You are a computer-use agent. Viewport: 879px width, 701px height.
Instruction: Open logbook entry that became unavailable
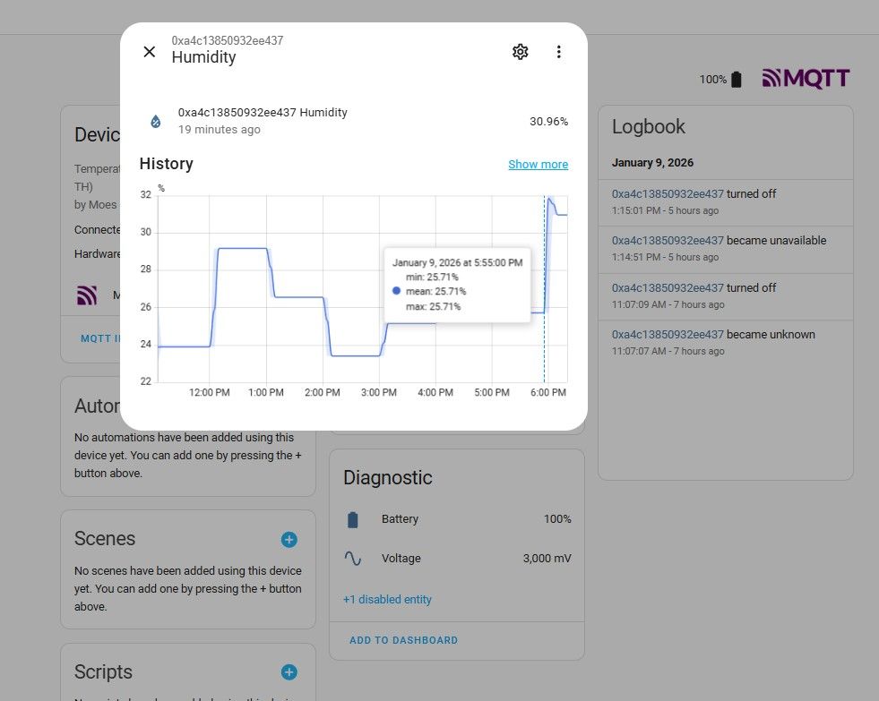668,241
